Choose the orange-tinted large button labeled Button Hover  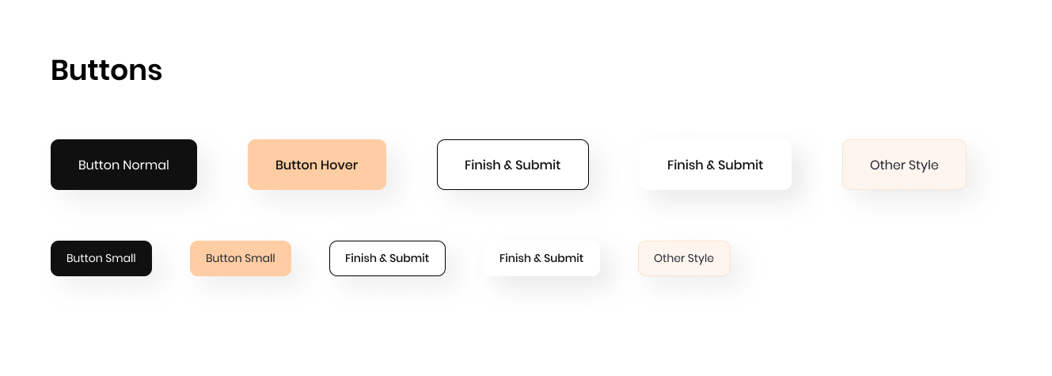[x=317, y=165]
